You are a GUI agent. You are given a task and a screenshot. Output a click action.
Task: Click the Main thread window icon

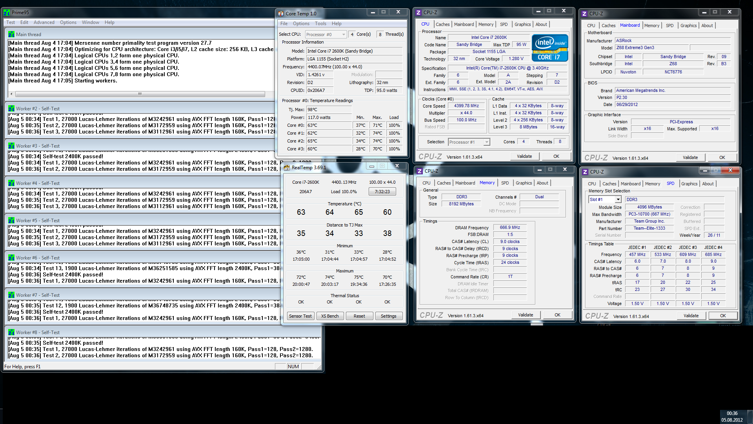pos(11,35)
